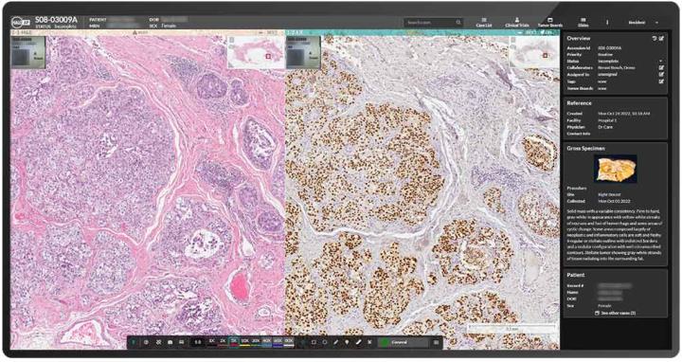
Task: Edit the Tags field
Action: (x=661, y=81)
